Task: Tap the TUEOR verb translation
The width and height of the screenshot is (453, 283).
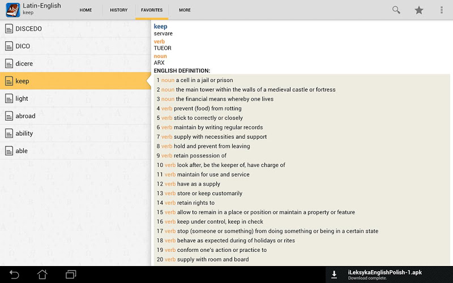Action: (x=163, y=48)
